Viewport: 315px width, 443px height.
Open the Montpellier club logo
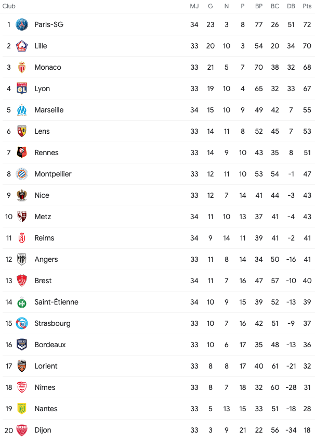tap(22, 174)
